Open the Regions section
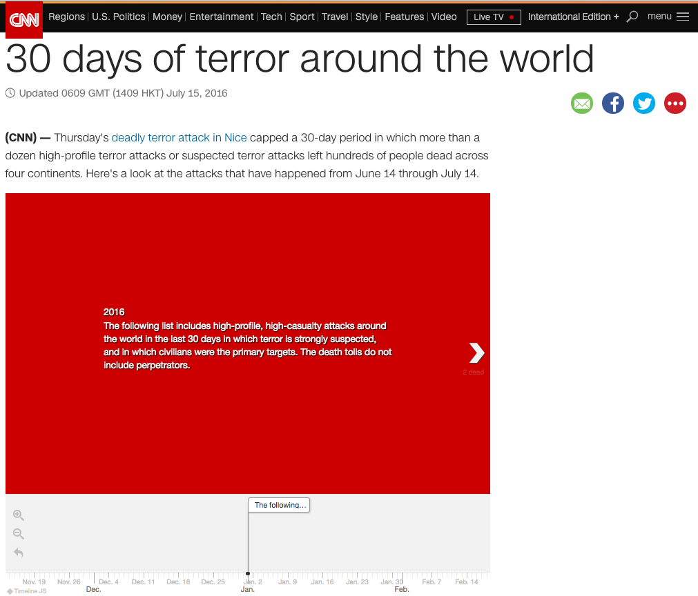The width and height of the screenshot is (698, 596). (67, 17)
